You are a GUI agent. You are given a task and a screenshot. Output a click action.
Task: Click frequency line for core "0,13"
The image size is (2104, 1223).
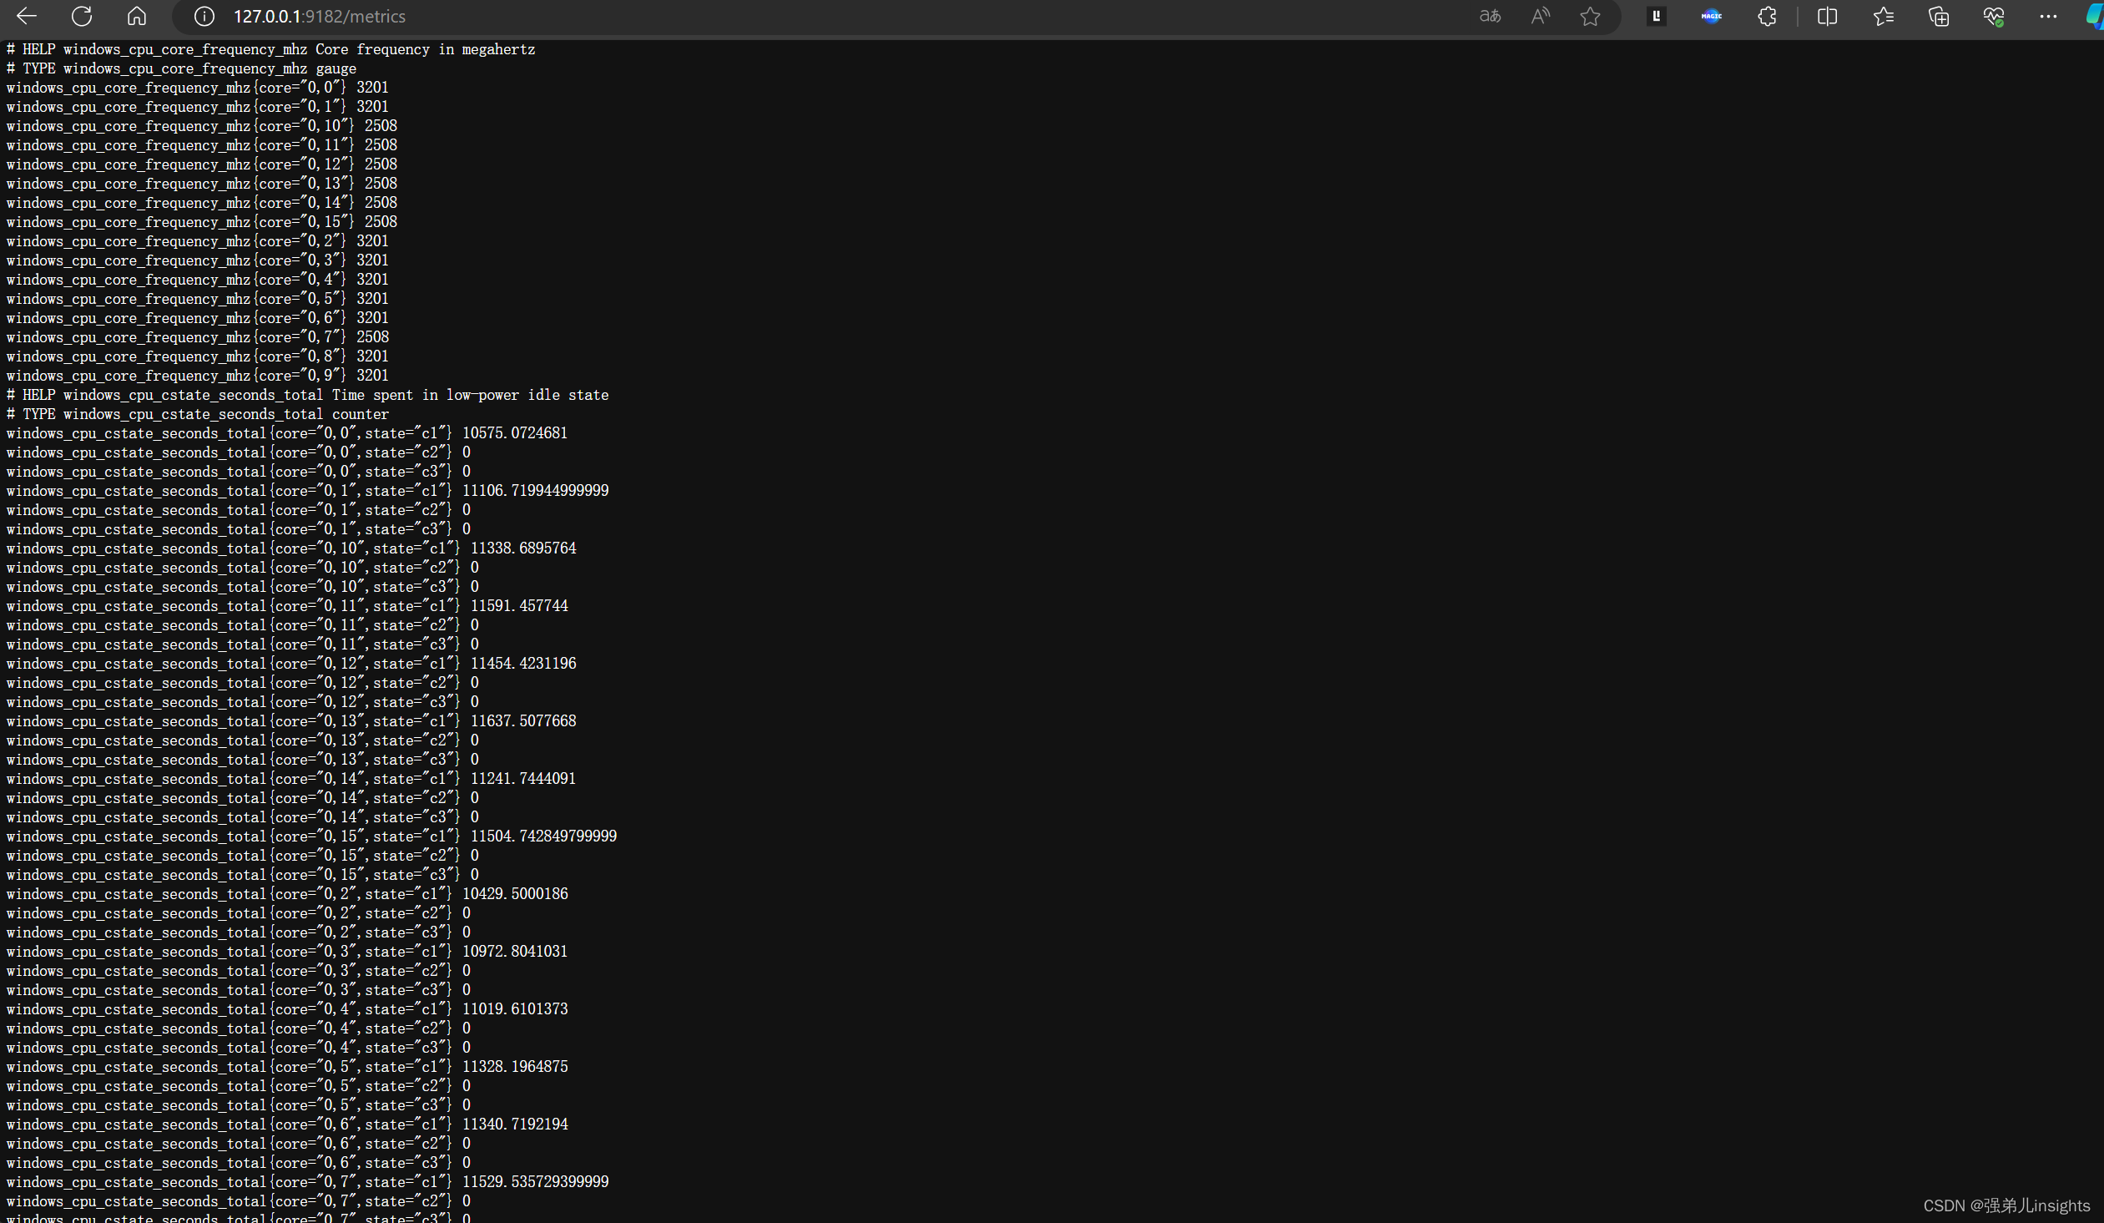tap(201, 184)
